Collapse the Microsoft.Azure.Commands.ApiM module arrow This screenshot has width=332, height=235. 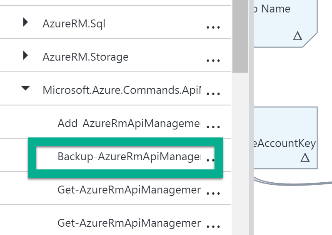click(x=26, y=88)
